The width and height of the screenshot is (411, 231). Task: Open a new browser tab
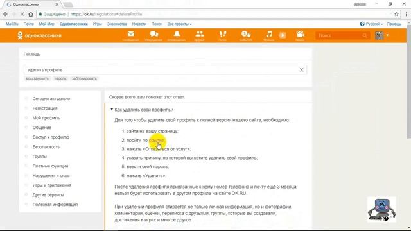coord(67,4)
